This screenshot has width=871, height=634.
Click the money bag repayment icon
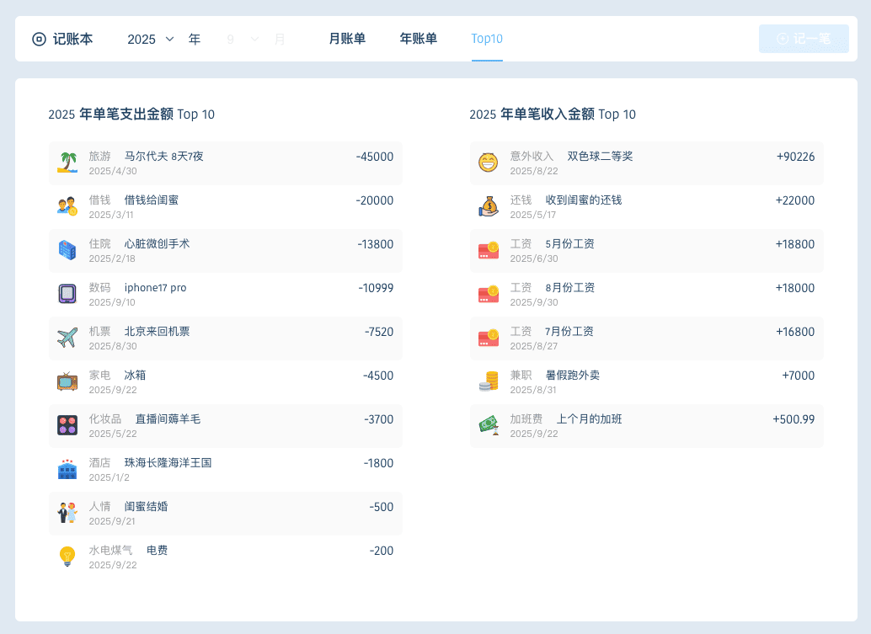pos(489,206)
